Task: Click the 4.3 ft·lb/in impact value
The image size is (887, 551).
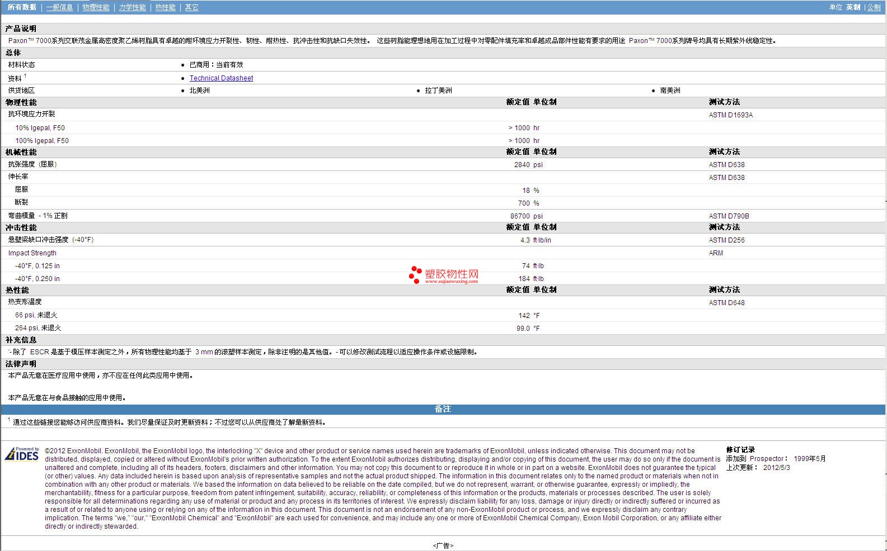Action: tap(536, 240)
